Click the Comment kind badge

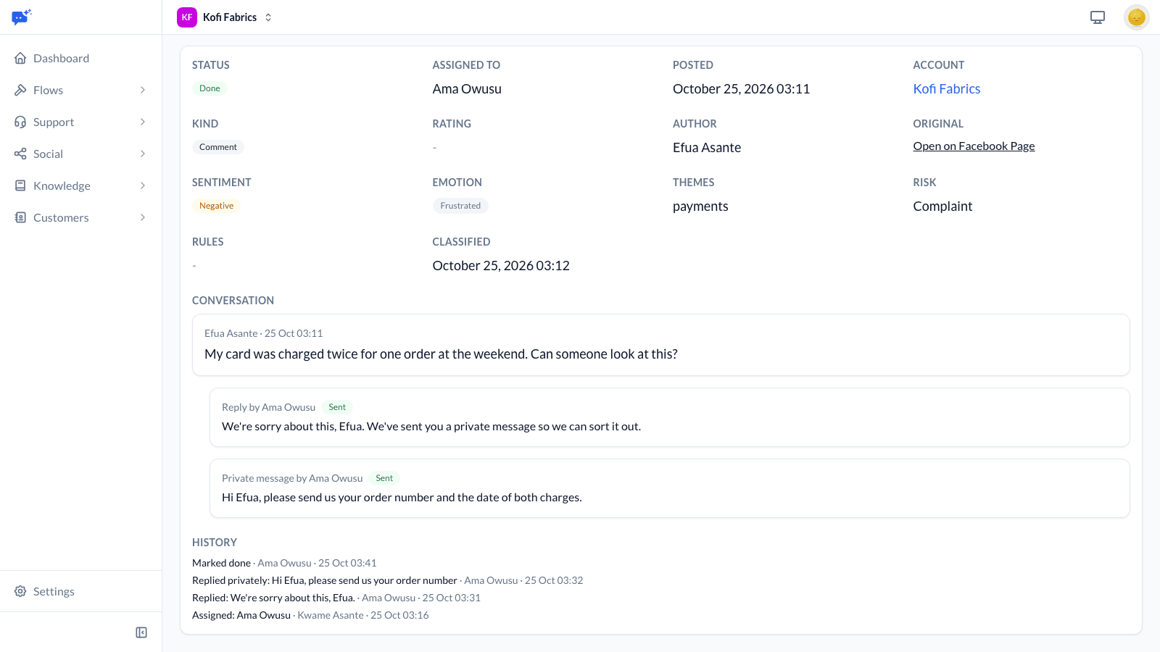tap(218, 147)
